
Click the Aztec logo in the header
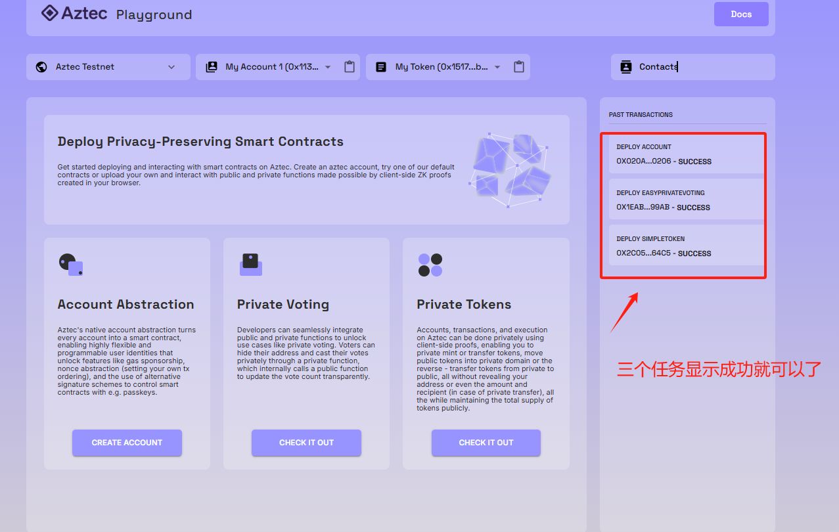tap(74, 13)
